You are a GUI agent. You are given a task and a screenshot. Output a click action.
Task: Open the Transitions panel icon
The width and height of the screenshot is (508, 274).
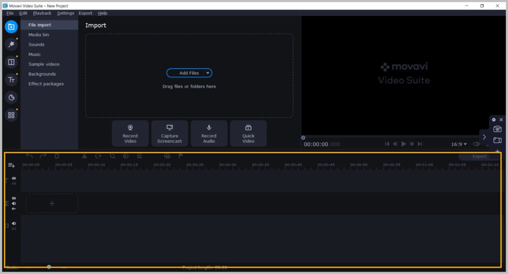(11, 62)
